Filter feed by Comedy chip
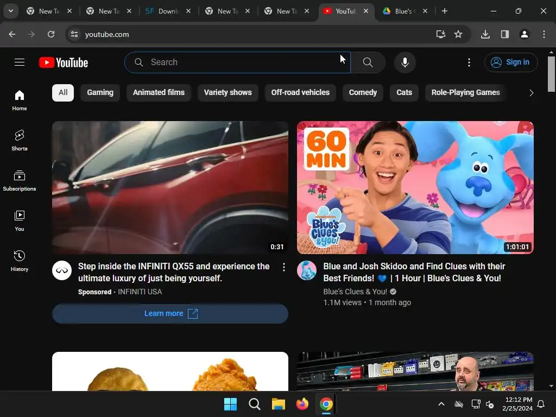Screen dimensions: 556x417 [x=363, y=93]
